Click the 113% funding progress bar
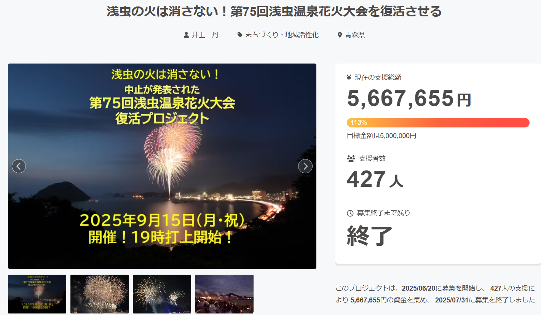The width and height of the screenshot is (541, 315). (x=438, y=123)
